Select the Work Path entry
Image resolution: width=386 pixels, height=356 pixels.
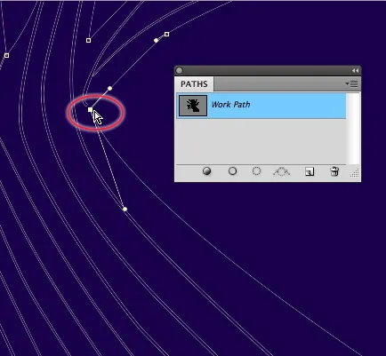click(261, 106)
